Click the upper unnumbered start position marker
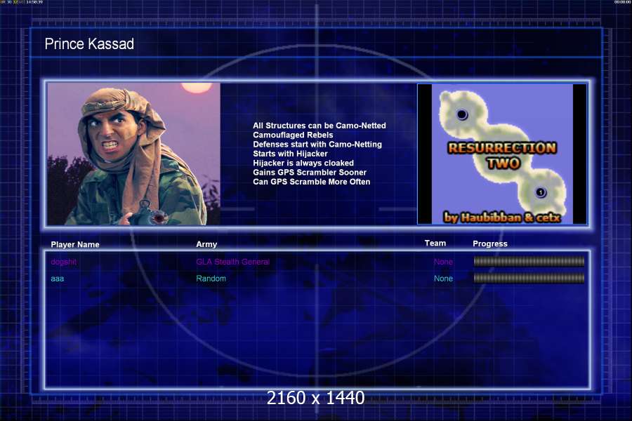Image resolution: width=632 pixels, height=421 pixels. point(462,114)
